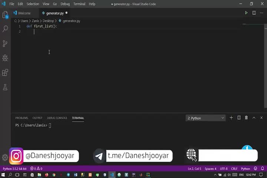The width and height of the screenshot is (267, 178).
Task: Open the Debug menu
Action: [65, 4]
